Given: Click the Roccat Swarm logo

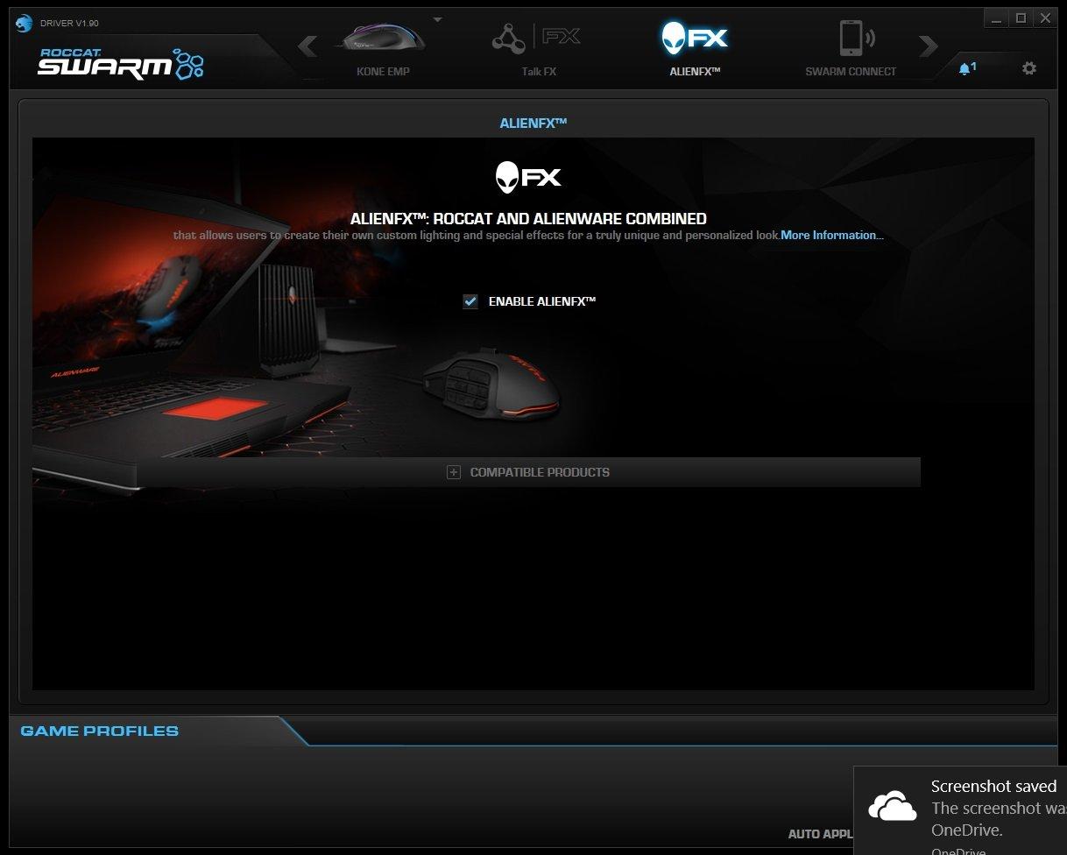Looking at the screenshot, I should click(121, 63).
